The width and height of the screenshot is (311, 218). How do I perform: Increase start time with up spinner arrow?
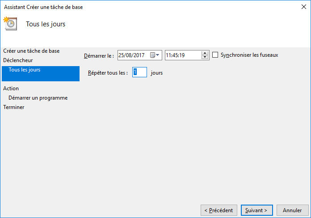205,53
